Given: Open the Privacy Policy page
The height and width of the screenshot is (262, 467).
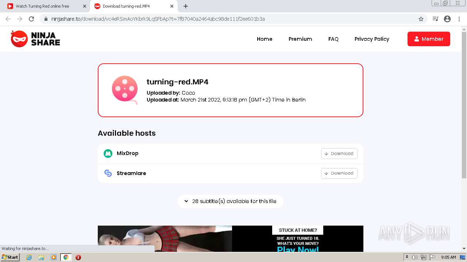Looking at the screenshot, I should point(372,39).
